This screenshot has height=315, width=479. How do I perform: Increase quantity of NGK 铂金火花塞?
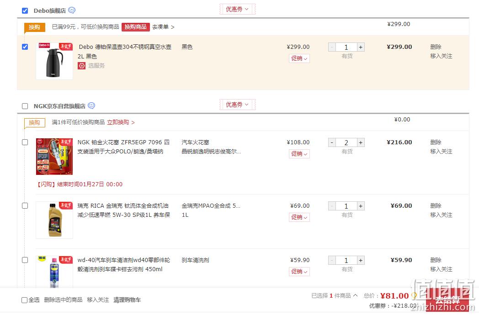click(x=361, y=142)
